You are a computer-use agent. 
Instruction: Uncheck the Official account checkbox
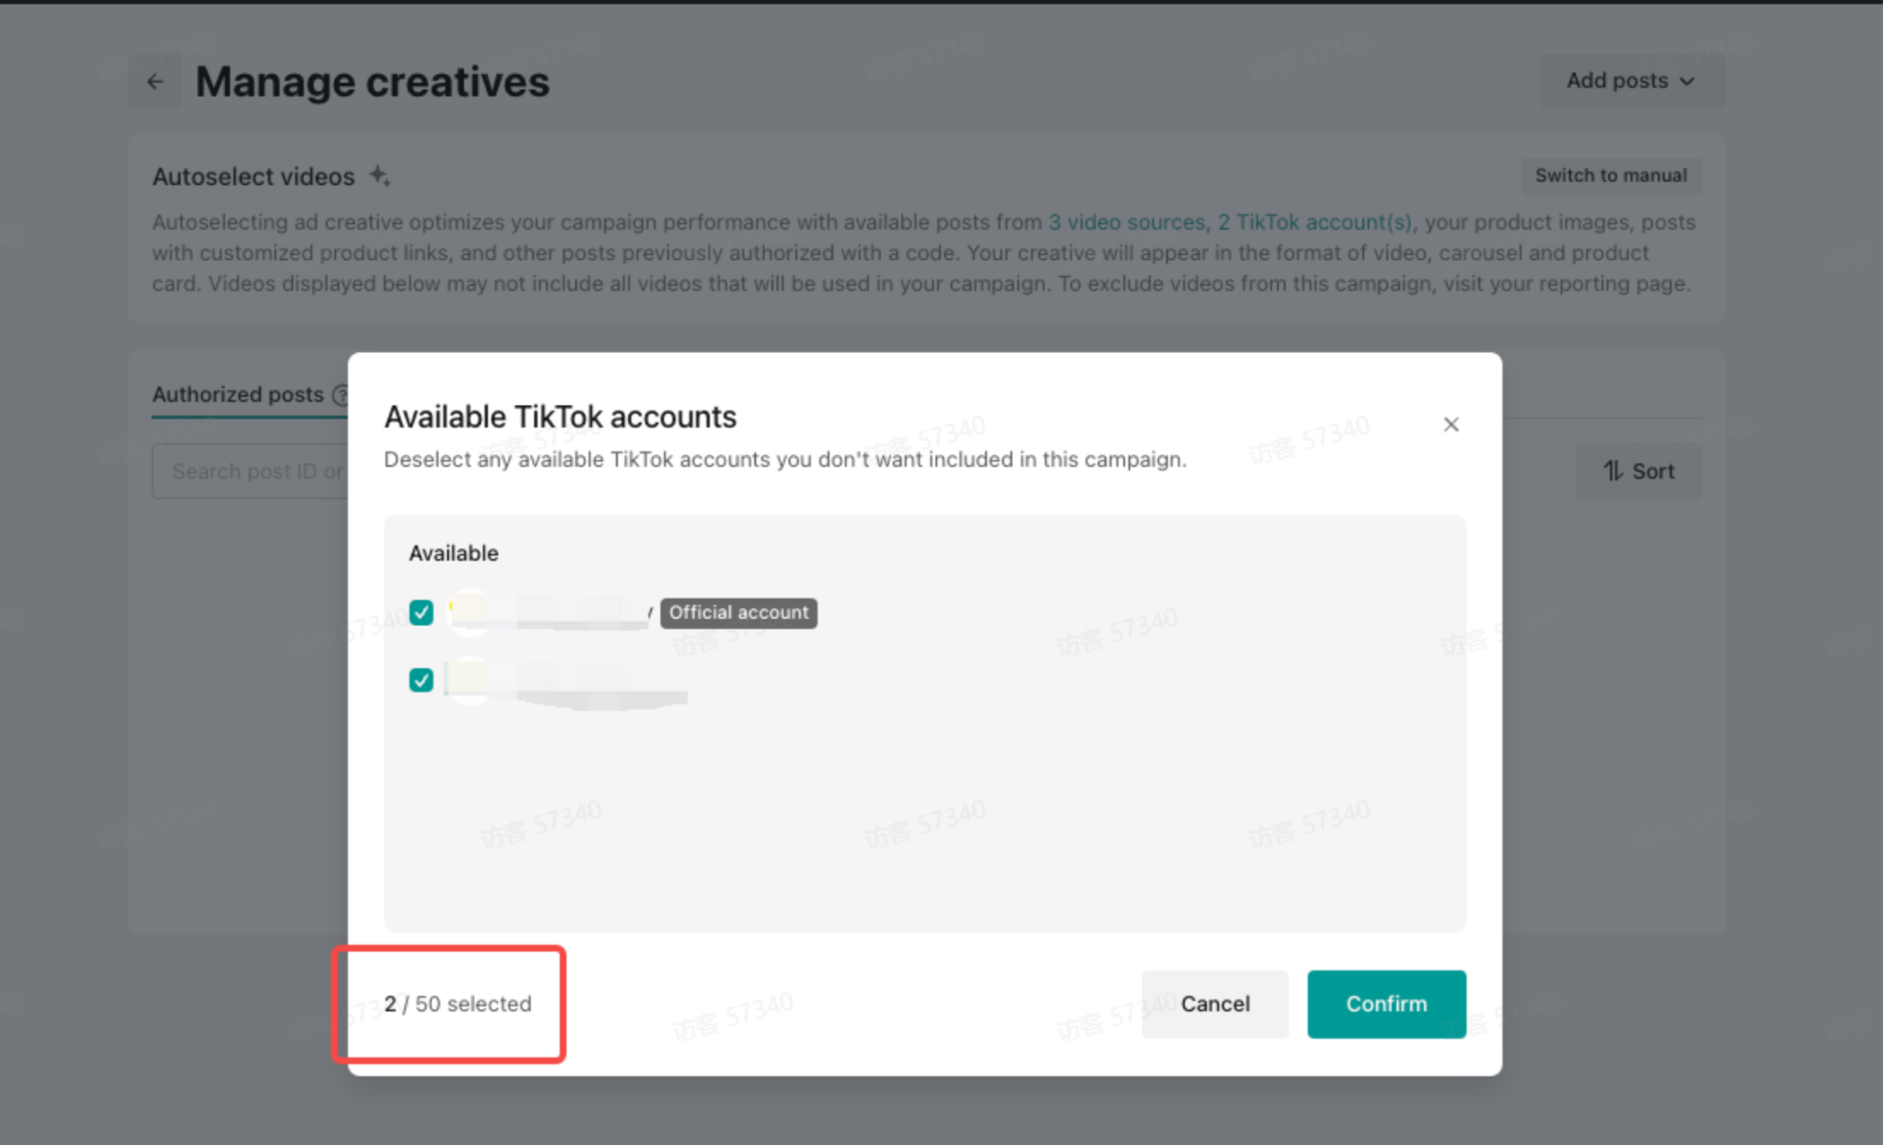(x=421, y=613)
